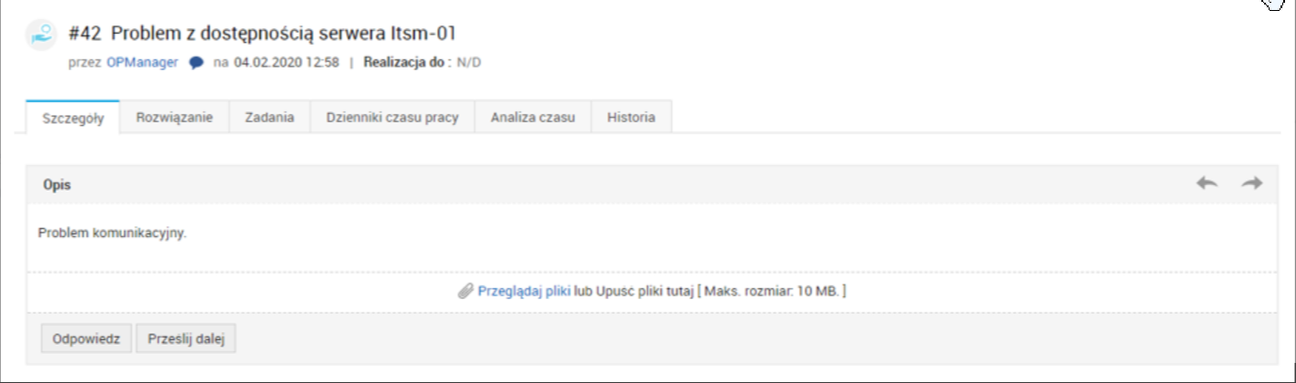The image size is (1296, 383).
Task: Click the paperclip attachment icon
Action: tap(465, 292)
